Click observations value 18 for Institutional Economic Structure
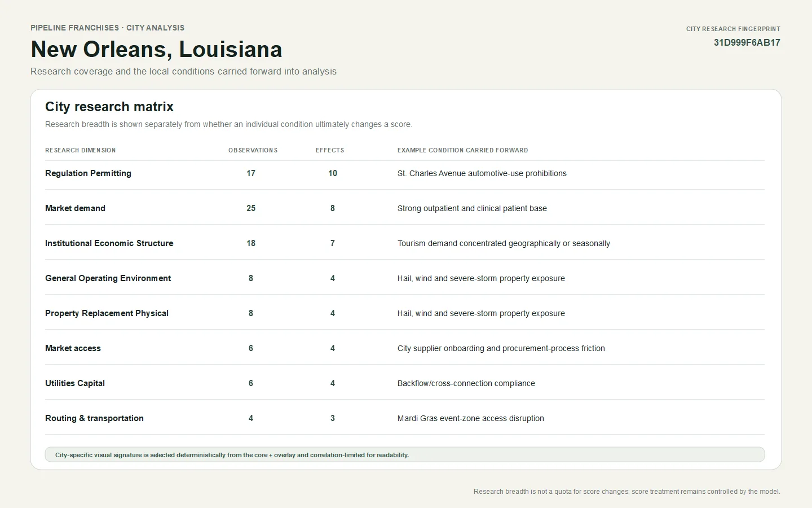Viewport: 812px width, 508px height. 251,243
